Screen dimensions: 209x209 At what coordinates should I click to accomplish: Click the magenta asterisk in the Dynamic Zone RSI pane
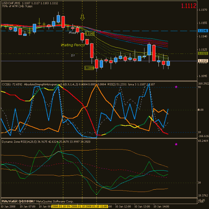(176, 144)
